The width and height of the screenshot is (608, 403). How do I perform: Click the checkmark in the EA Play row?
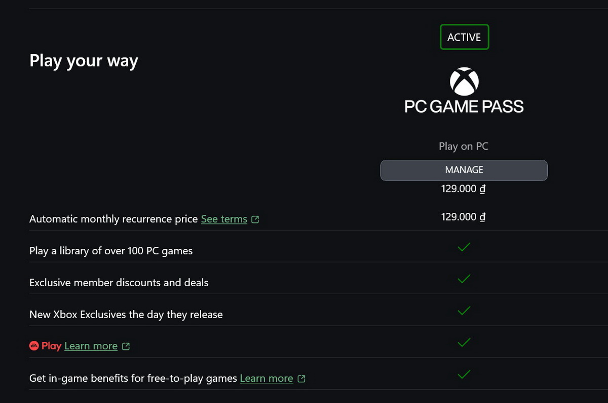pyautogui.click(x=464, y=342)
